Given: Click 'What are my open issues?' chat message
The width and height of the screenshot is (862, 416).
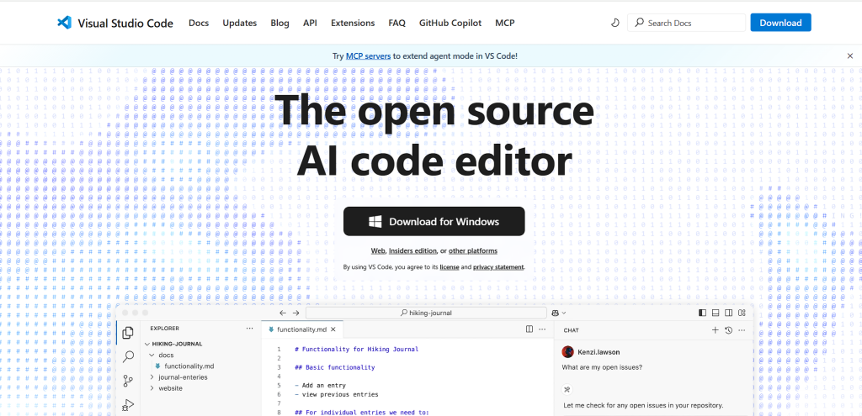Looking at the screenshot, I should [603, 367].
